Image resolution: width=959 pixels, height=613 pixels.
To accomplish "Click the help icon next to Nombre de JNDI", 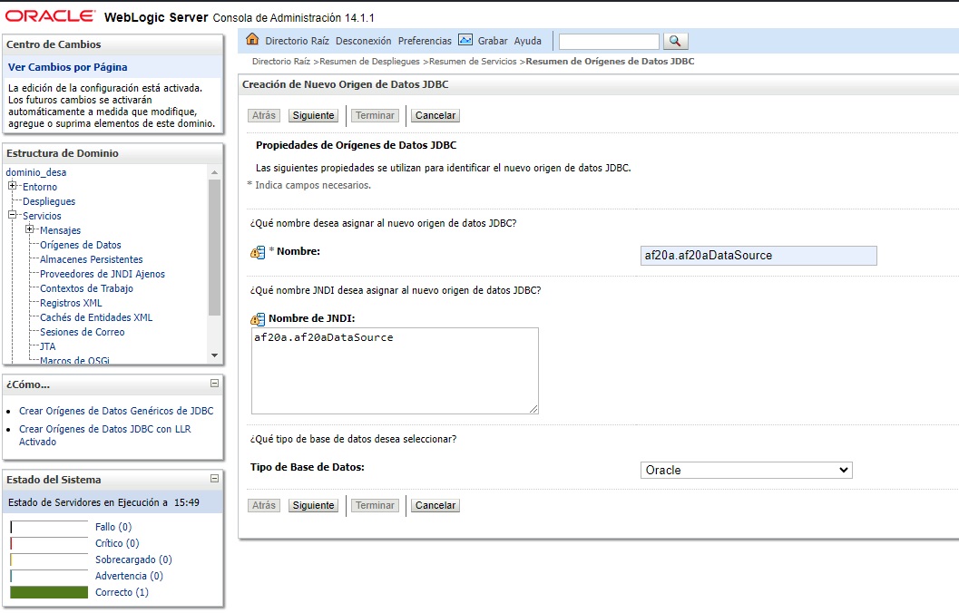I will [x=258, y=319].
